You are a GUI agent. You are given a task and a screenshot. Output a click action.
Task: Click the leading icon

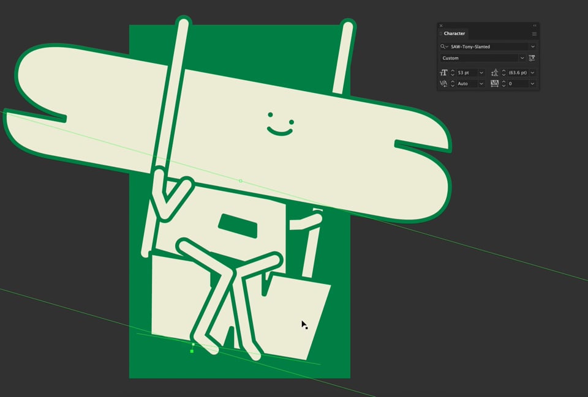(x=495, y=73)
